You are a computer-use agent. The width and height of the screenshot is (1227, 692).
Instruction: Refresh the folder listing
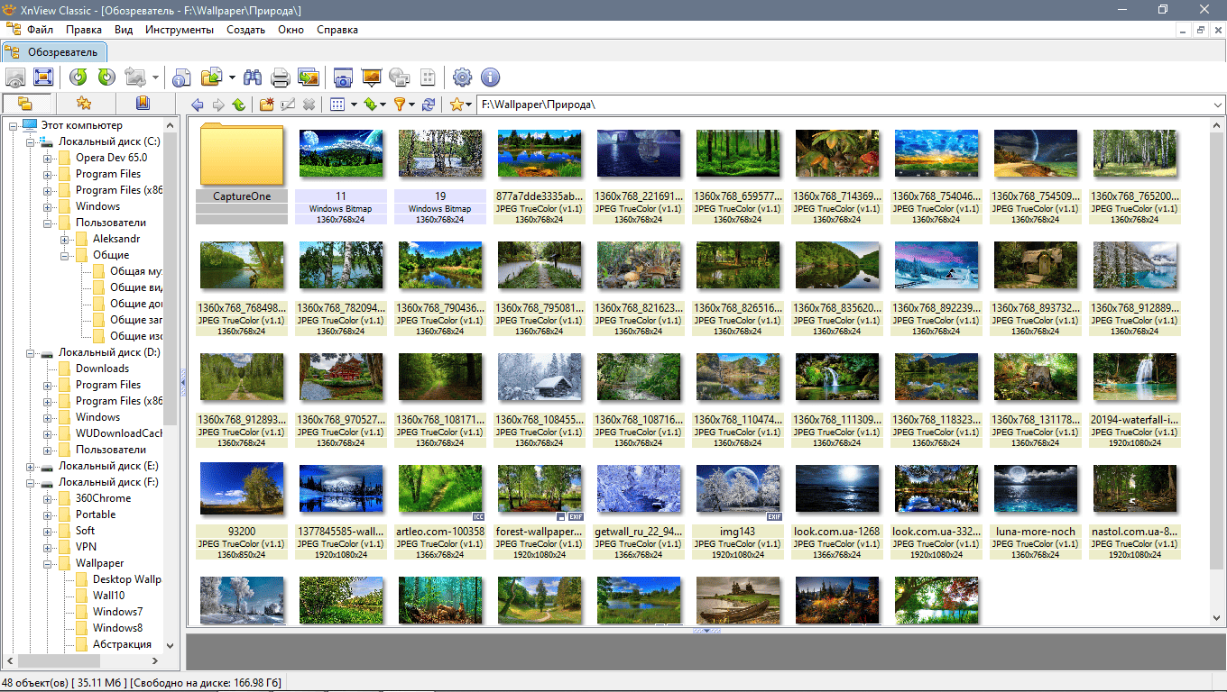click(x=429, y=105)
